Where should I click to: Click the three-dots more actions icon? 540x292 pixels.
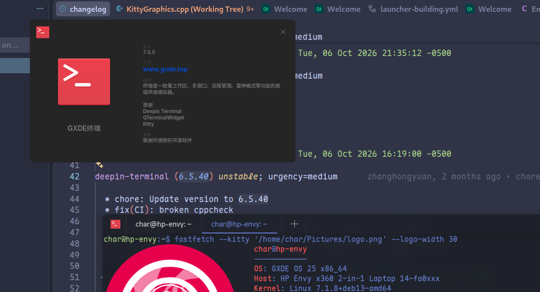tap(40, 9)
